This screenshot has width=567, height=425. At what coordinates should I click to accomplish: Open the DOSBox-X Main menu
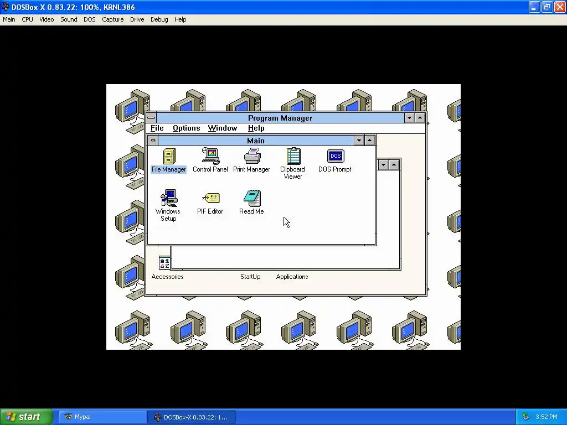click(9, 19)
